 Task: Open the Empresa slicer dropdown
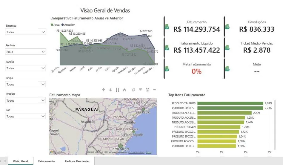(25, 32)
